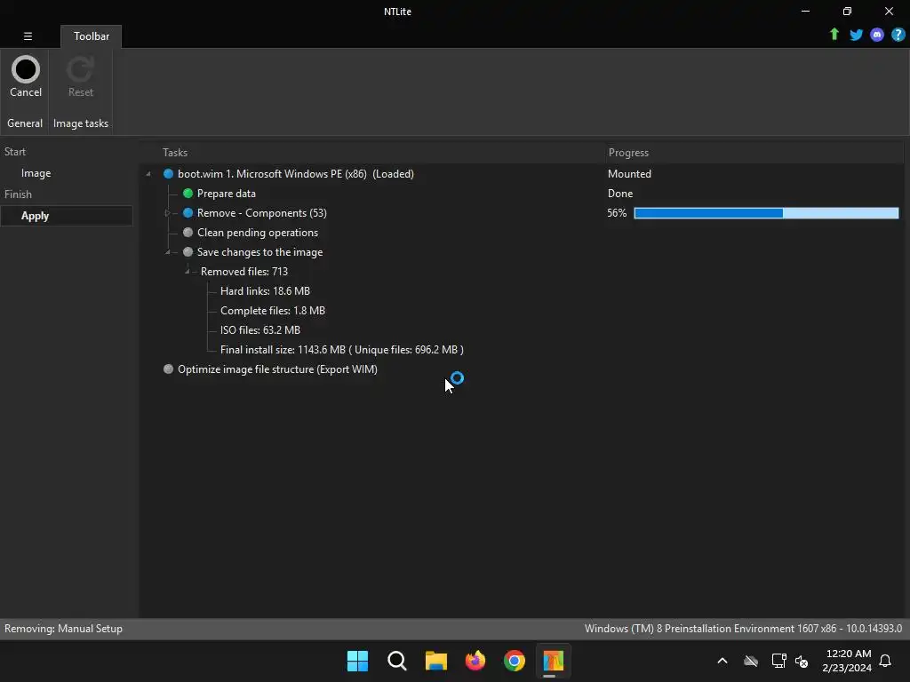The width and height of the screenshot is (910, 682).
Task: Click the Progress column header
Action: click(628, 153)
